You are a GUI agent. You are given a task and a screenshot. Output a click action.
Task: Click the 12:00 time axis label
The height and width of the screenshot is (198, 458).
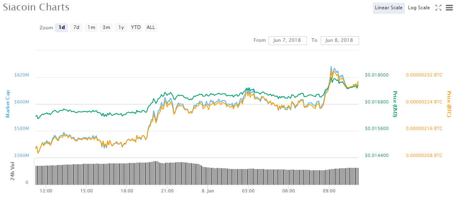click(x=46, y=191)
